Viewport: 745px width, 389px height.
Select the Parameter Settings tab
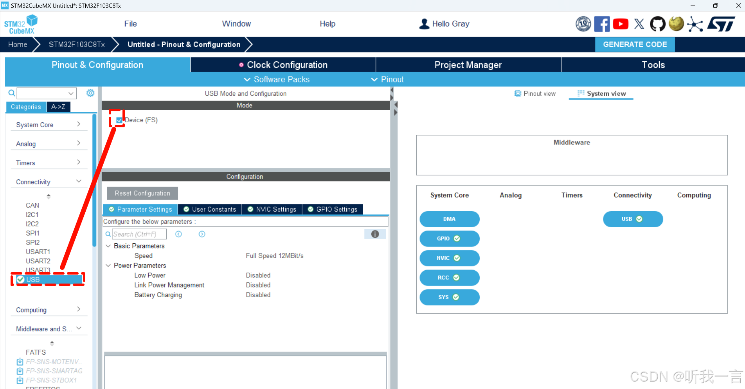tap(140, 209)
